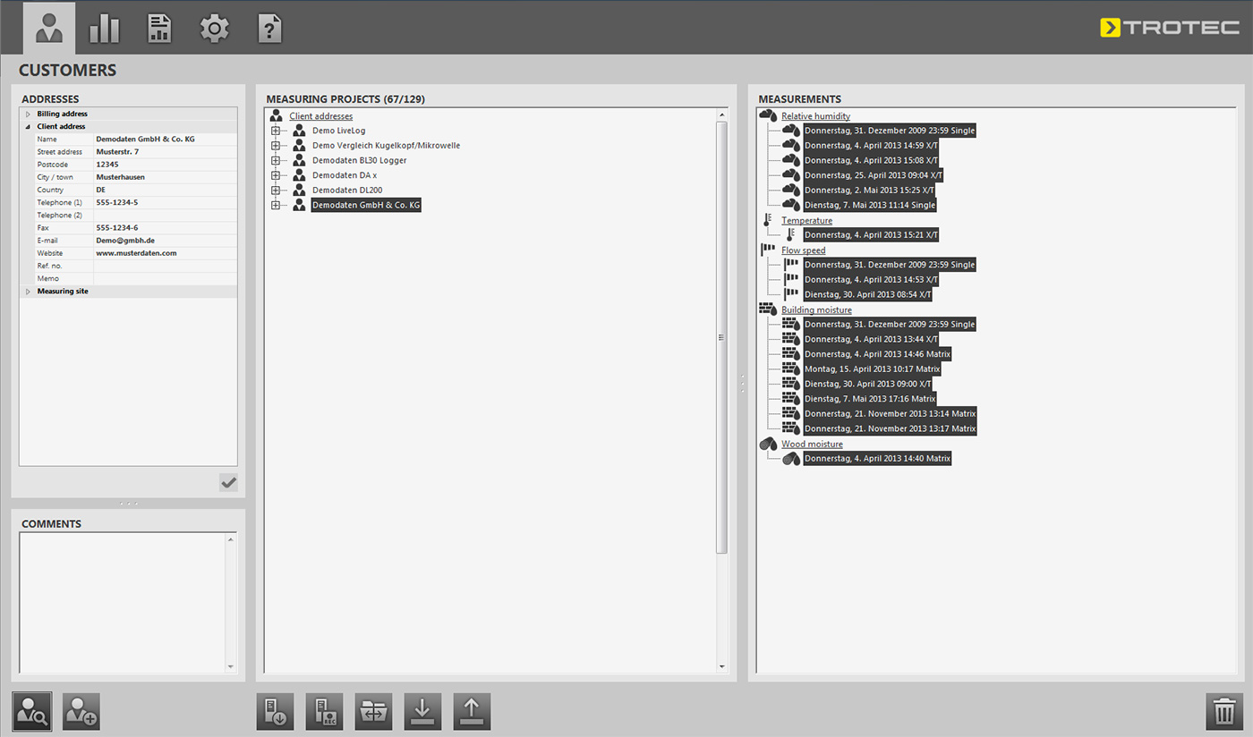This screenshot has height=737, width=1253.
Task: Open the Customers tab icon
Action: click(49, 29)
